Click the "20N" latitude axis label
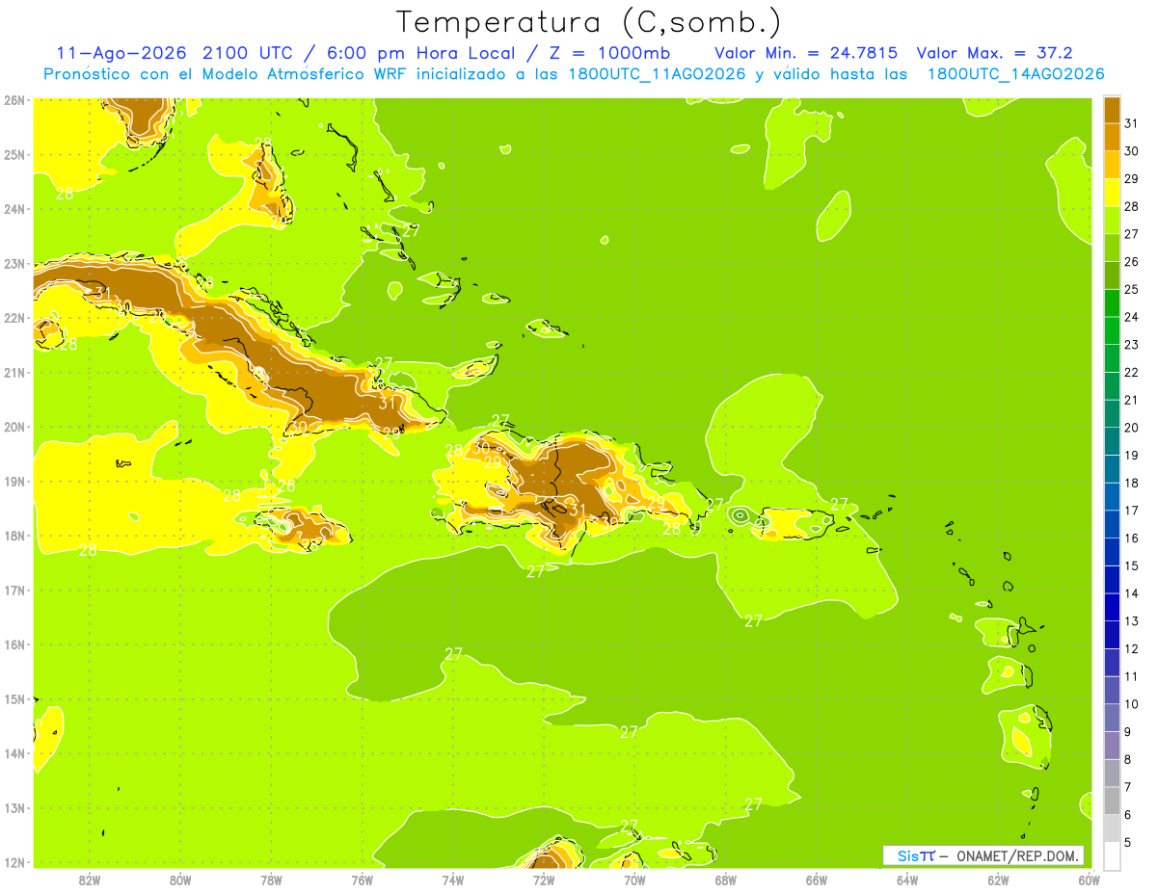The height and width of the screenshot is (893, 1157). [14, 427]
